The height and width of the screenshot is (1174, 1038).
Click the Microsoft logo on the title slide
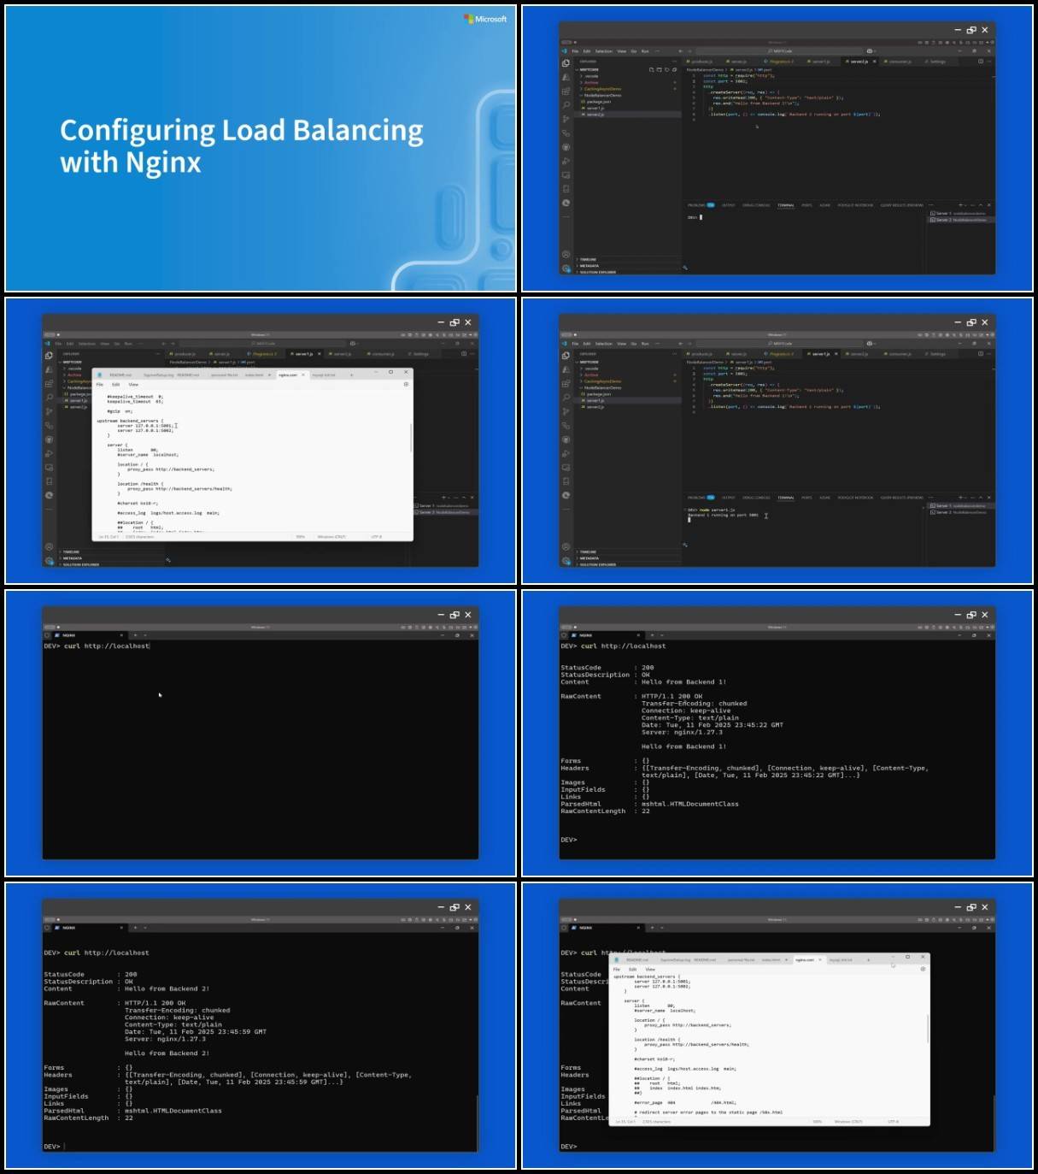(x=485, y=19)
